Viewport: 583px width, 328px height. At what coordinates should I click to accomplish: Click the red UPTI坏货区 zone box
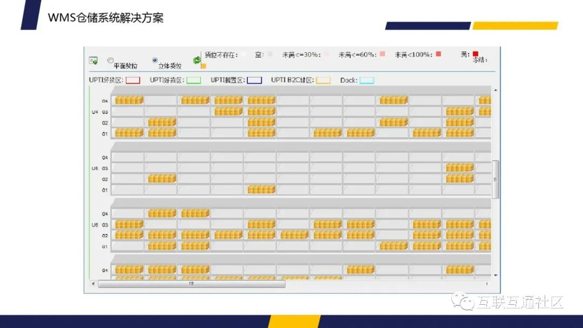(x=133, y=80)
